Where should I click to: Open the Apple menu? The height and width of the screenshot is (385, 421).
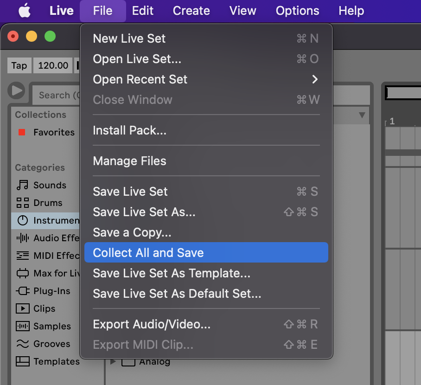click(x=25, y=11)
